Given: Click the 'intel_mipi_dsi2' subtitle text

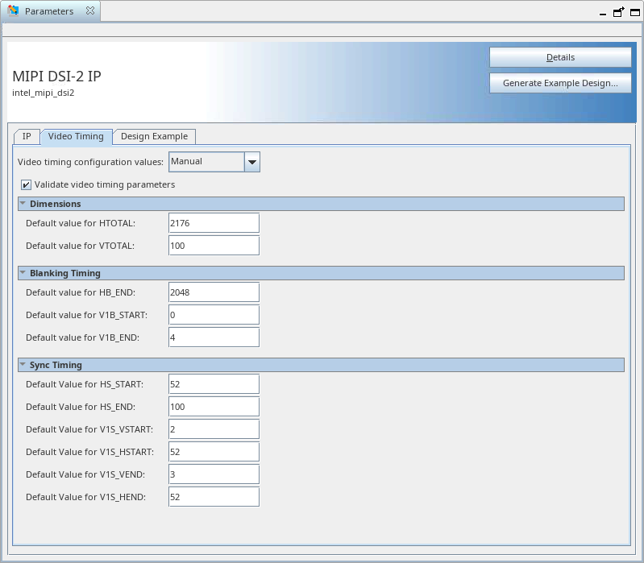Looking at the screenshot, I should pyautogui.click(x=44, y=93).
